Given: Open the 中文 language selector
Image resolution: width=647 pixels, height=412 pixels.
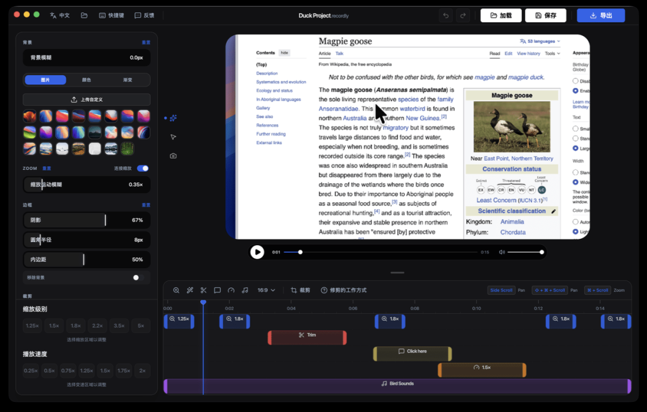Looking at the screenshot, I should pos(60,15).
